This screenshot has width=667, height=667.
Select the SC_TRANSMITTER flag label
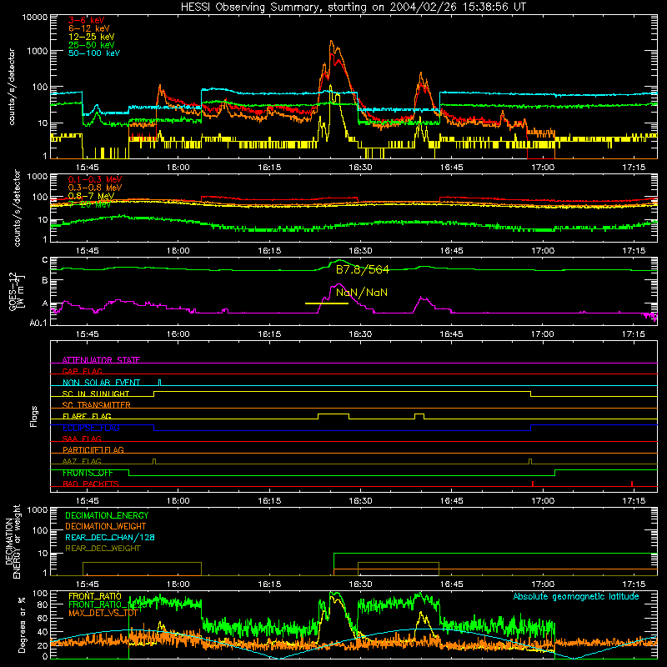pyautogui.click(x=96, y=405)
